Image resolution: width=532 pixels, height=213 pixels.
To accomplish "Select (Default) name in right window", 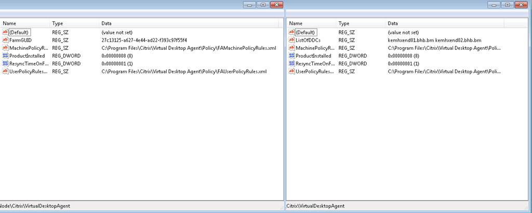I will click(306, 33).
